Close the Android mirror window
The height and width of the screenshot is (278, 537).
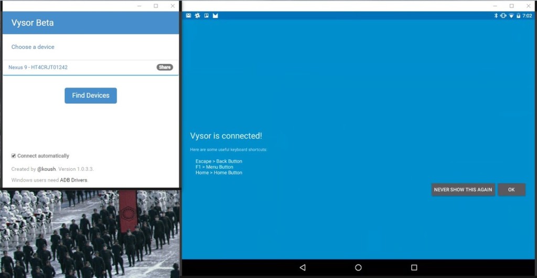pos(529,6)
